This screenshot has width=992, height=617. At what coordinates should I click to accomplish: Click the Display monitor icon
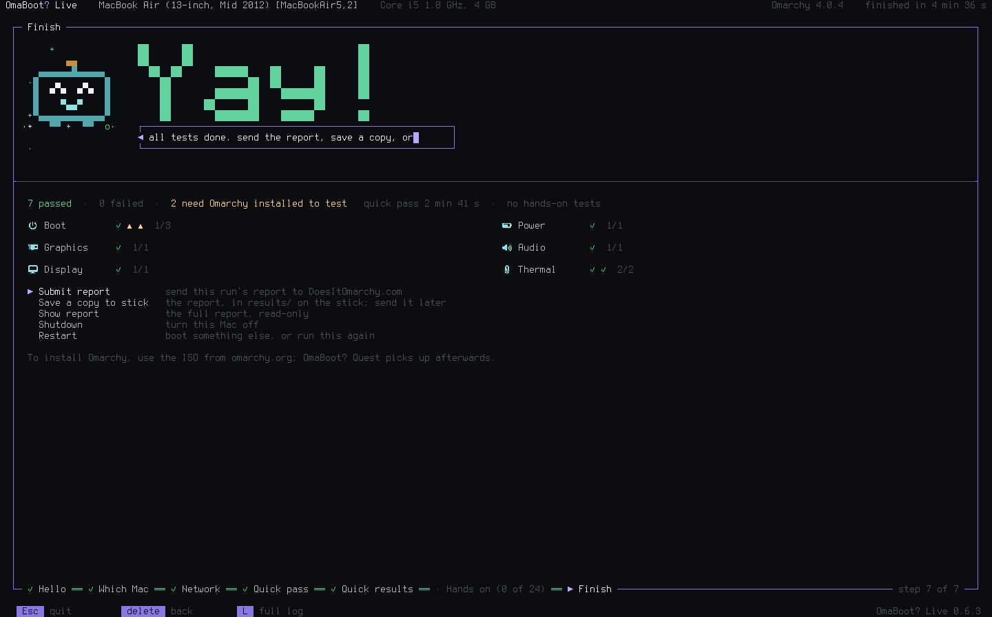point(32,269)
